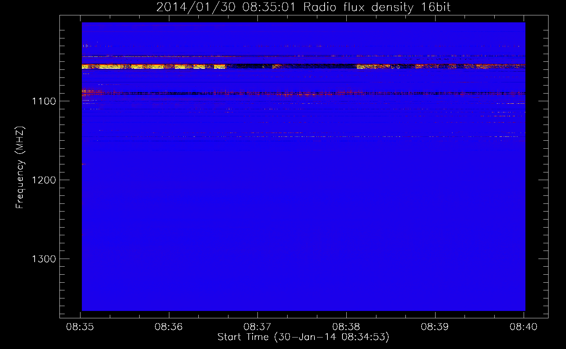Click the 08:39 time tick label

coord(435,327)
